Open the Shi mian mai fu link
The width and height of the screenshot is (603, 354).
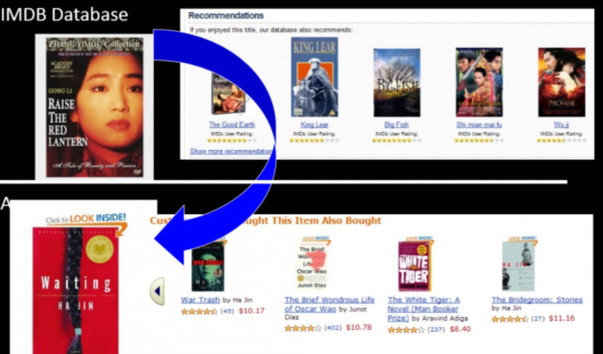[x=479, y=125]
